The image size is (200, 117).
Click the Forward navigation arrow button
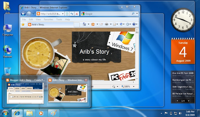point(29,14)
